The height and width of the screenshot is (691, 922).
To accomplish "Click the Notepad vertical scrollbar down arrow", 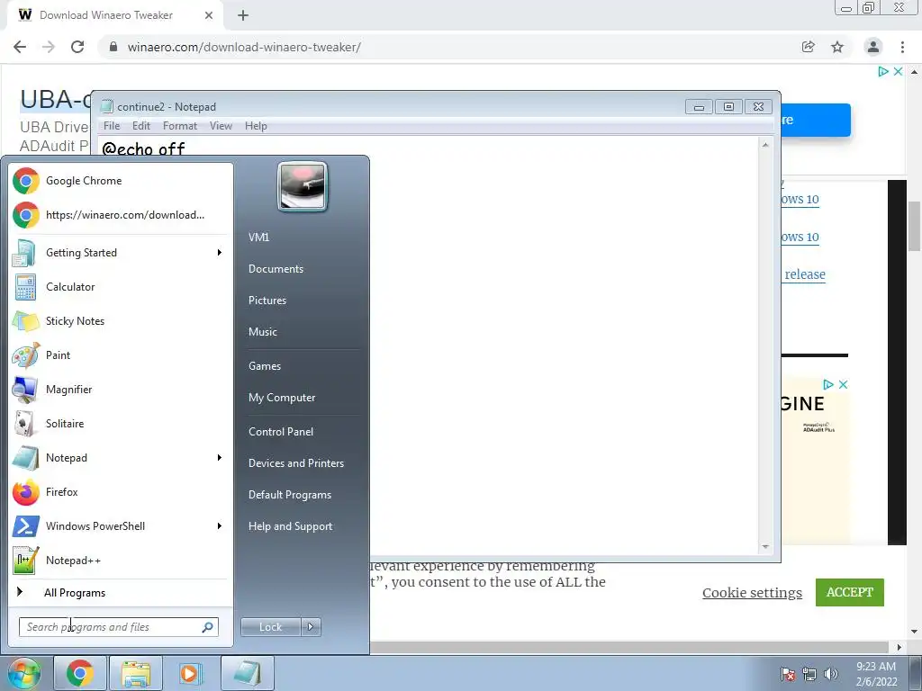I will [765, 547].
